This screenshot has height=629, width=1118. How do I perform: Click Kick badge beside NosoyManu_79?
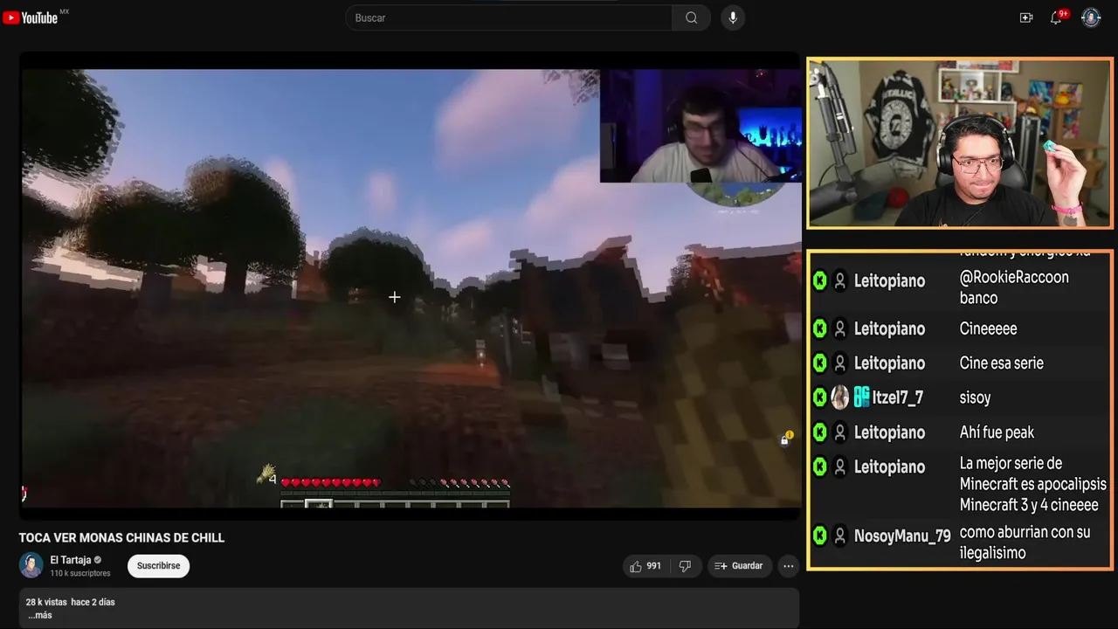[819, 536]
